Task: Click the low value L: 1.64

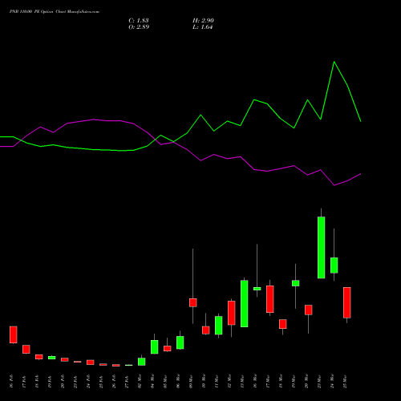Action: [x=203, y=26]
